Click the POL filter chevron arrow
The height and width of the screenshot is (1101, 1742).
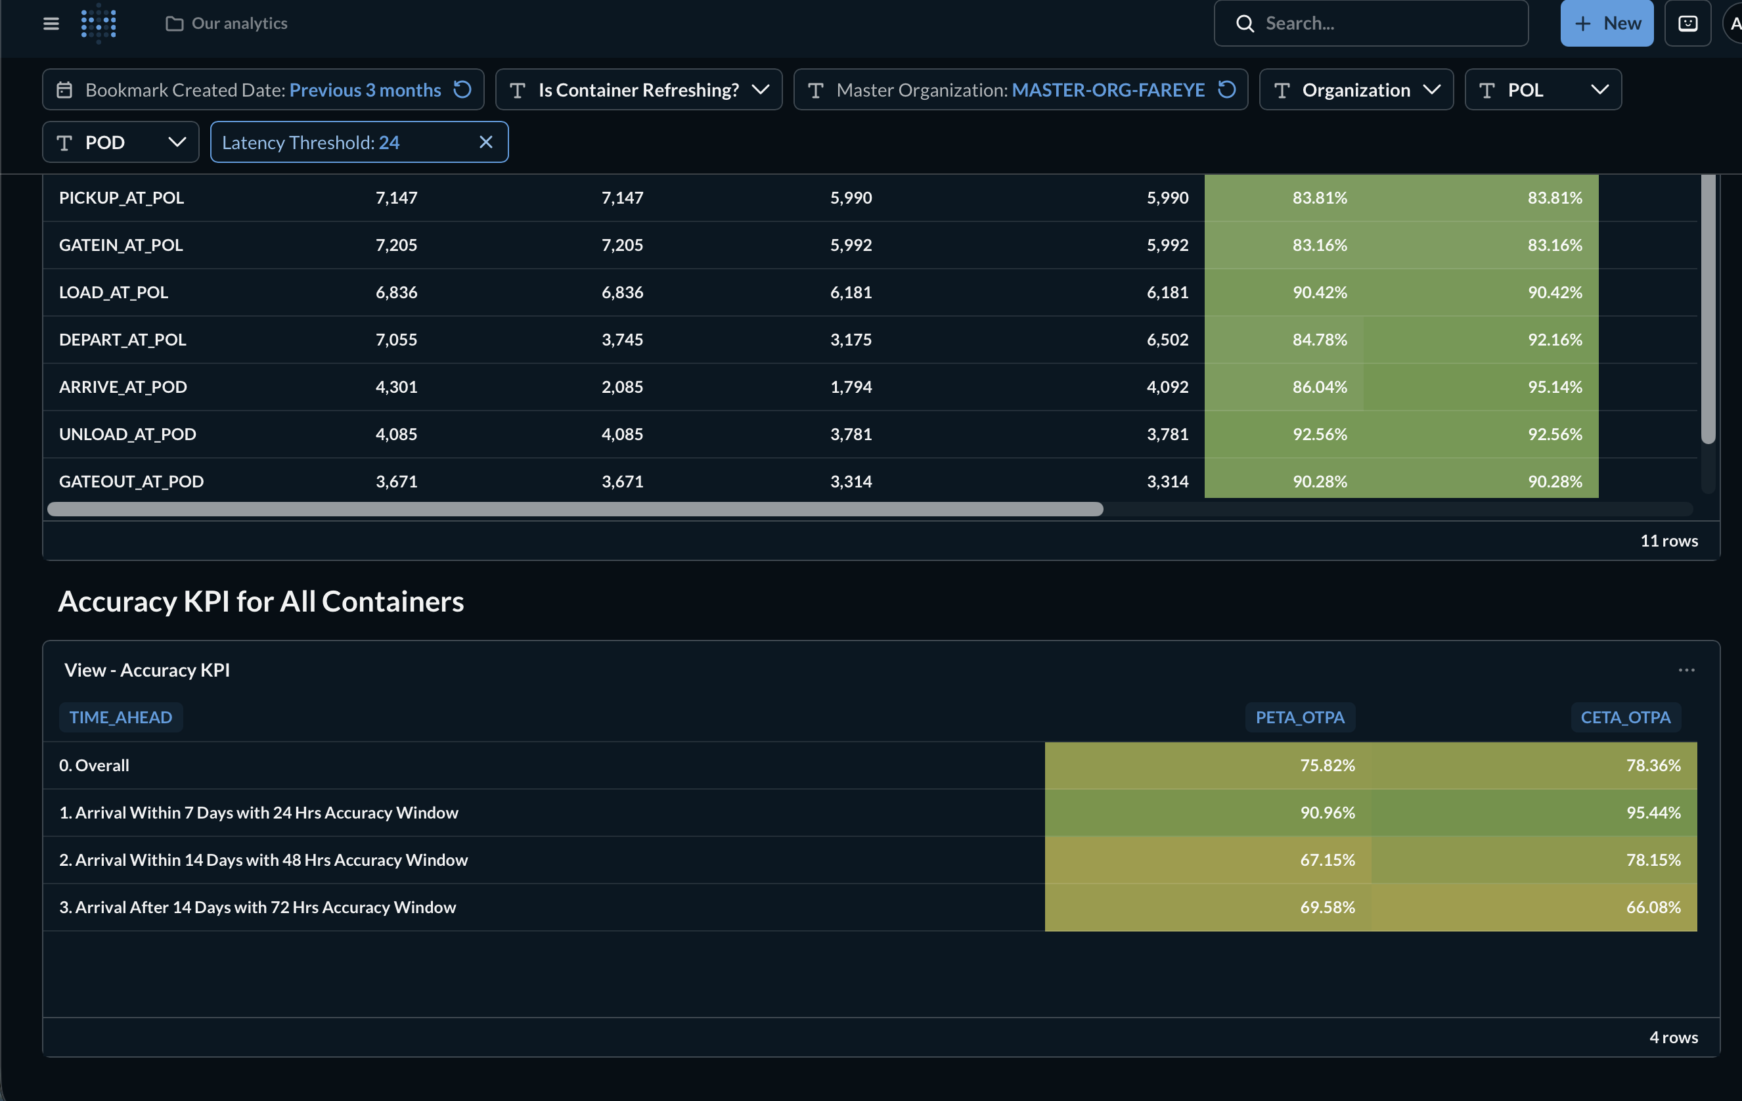coord(1600,90)
